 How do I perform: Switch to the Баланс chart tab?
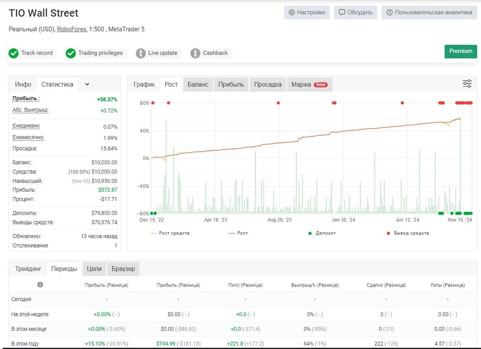coord(198,85)
